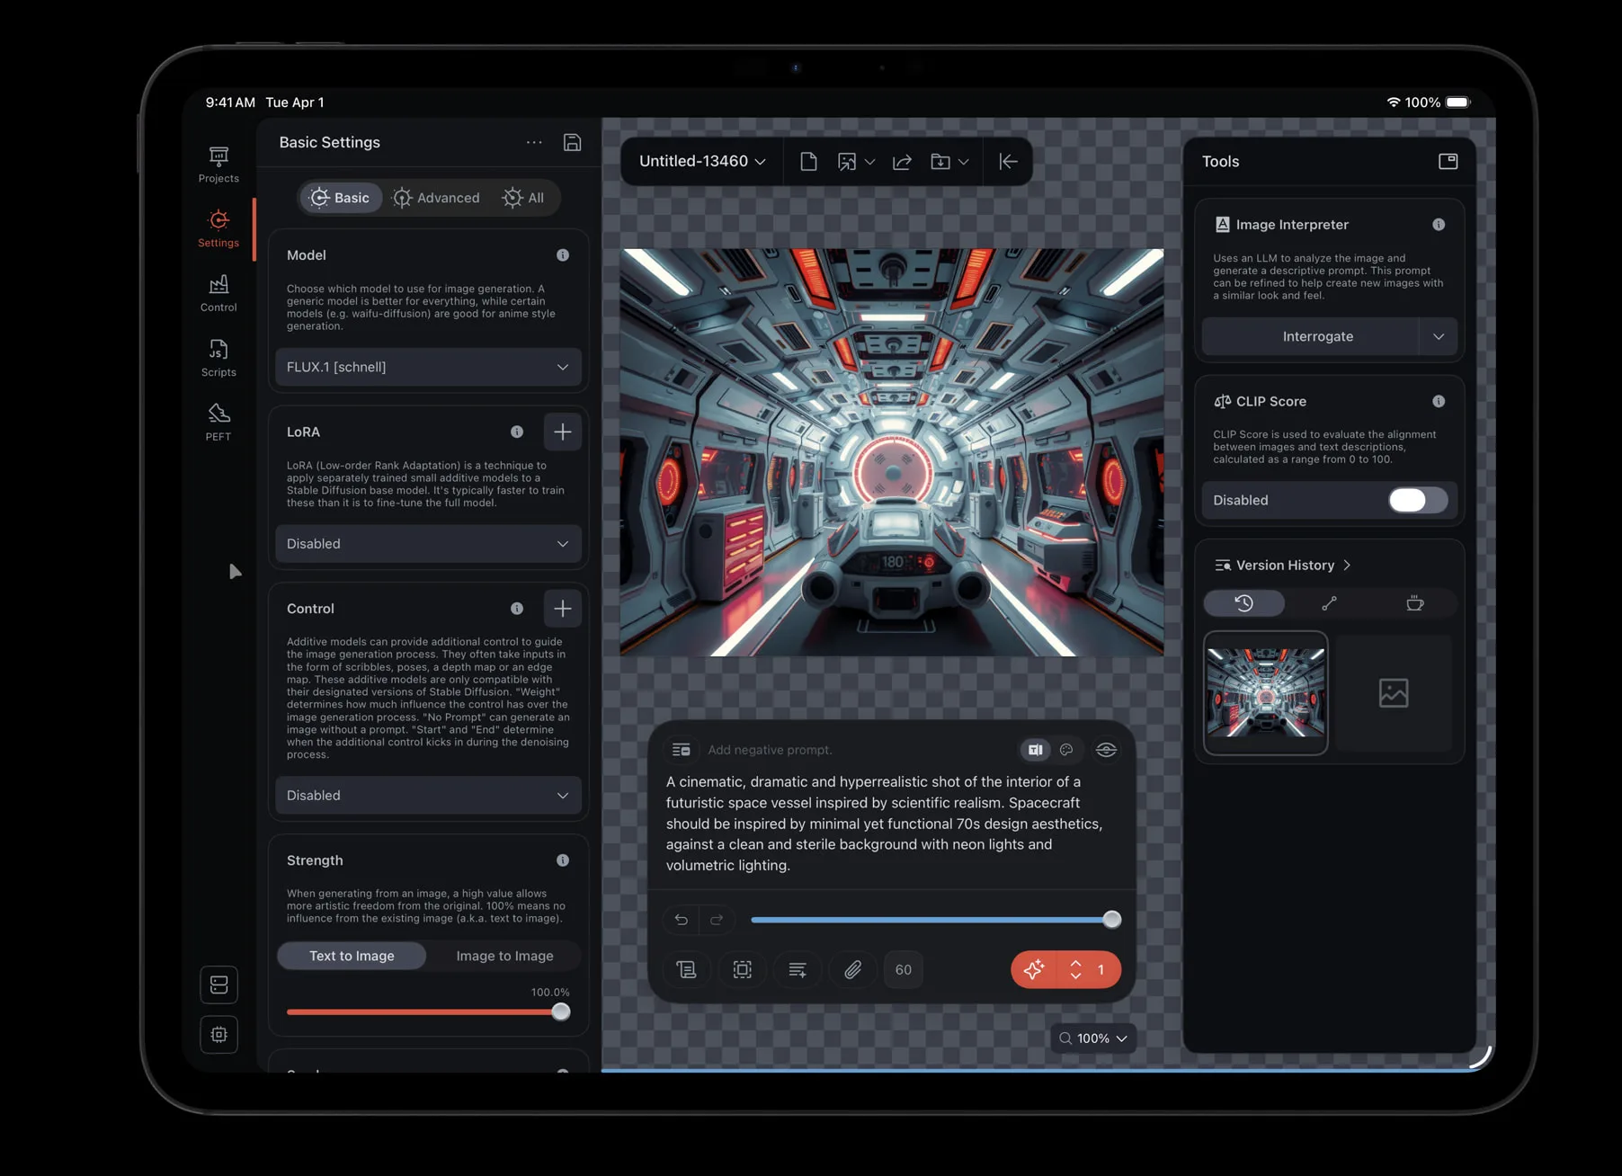Select the Text to Image mode
The width and height of the screenshot is (1622, 1176).
click(352, 956)
